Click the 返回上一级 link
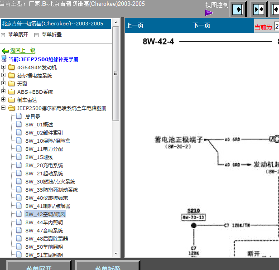 (23, 51)
